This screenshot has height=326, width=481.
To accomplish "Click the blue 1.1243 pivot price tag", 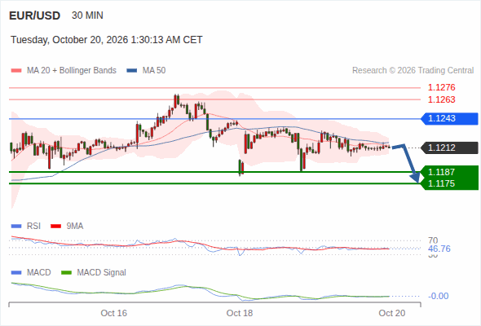I will [x=449, y=119].
